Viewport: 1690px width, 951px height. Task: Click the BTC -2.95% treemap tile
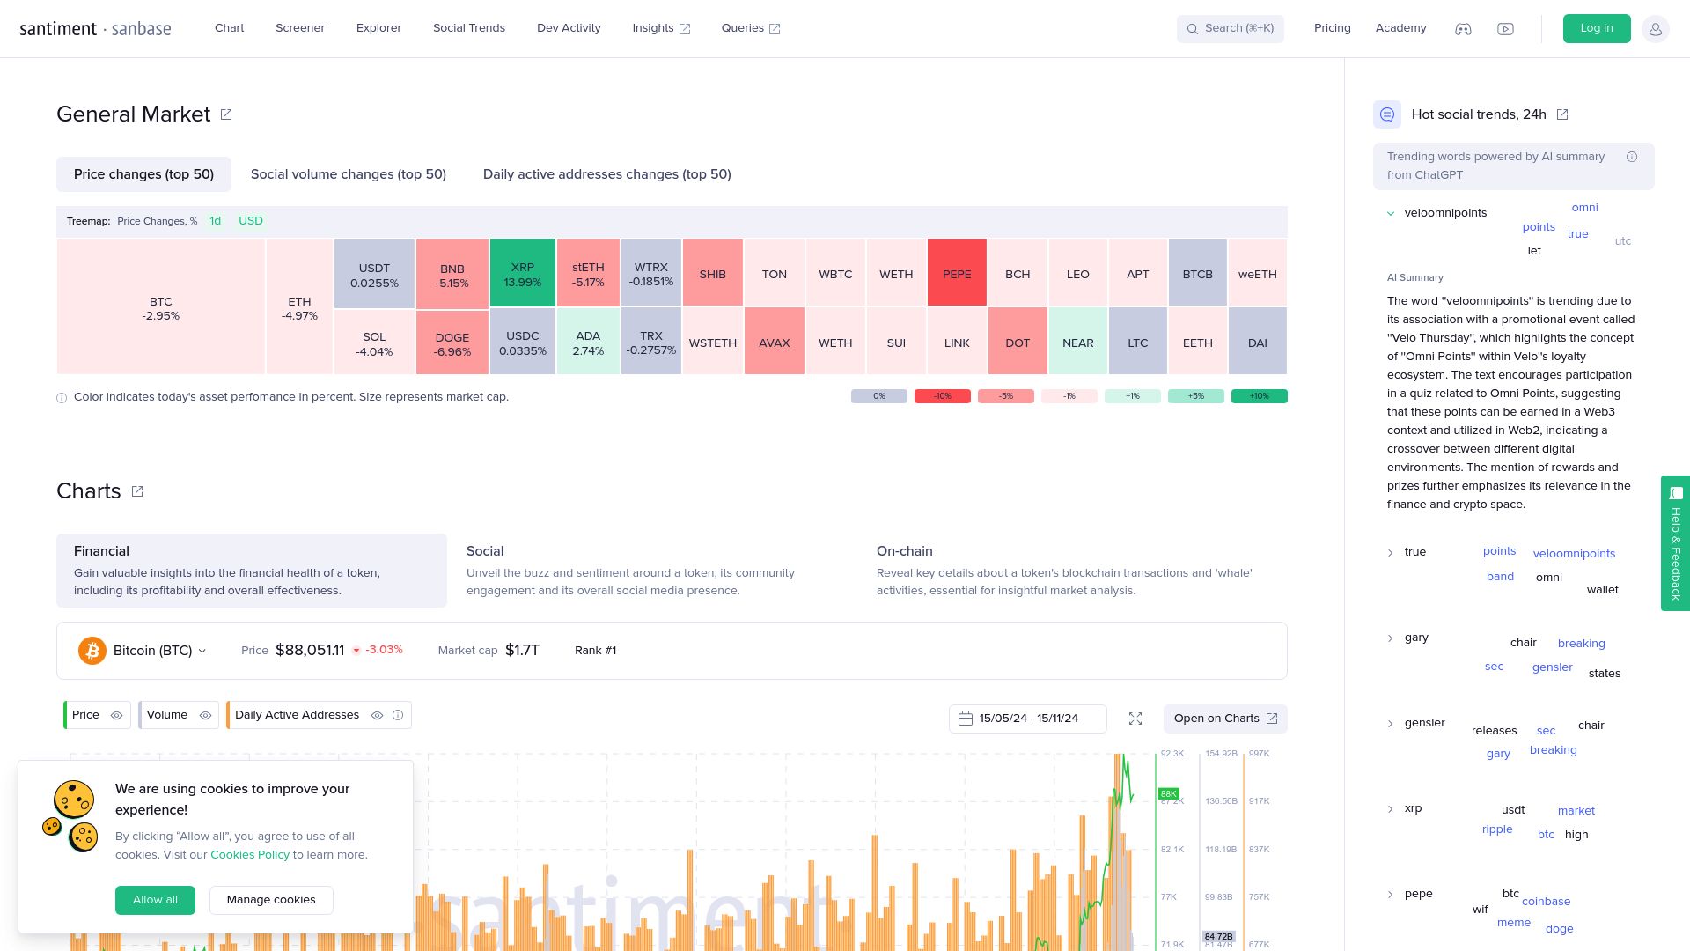pyautogui.click(x=161, y=307)
